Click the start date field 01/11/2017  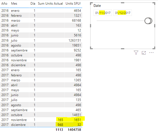(103, 13)
